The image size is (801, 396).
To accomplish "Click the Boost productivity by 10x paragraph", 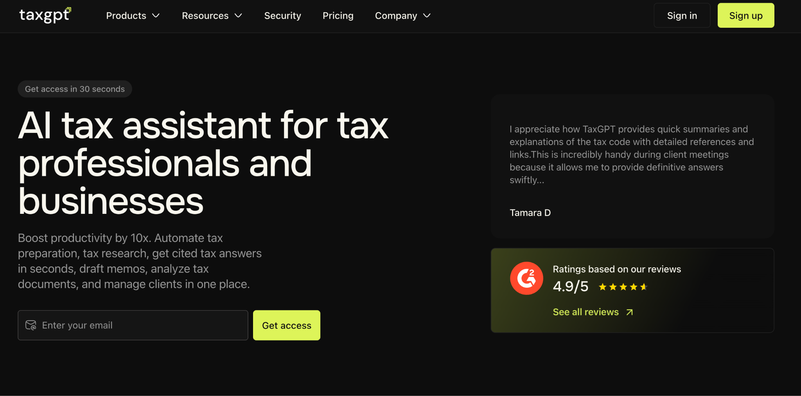I will pyautogui.click(x=140, y=261).
